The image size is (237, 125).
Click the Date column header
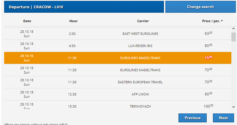[27, 21]
